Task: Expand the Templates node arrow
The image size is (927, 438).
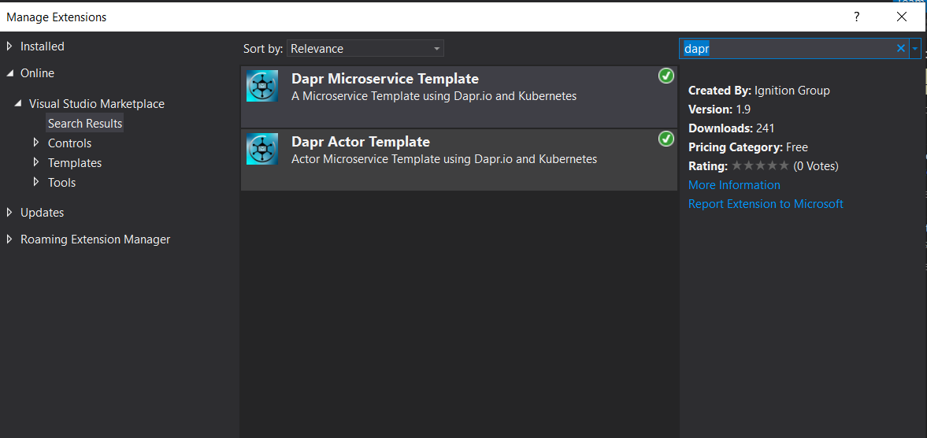Action: point(37,162)
